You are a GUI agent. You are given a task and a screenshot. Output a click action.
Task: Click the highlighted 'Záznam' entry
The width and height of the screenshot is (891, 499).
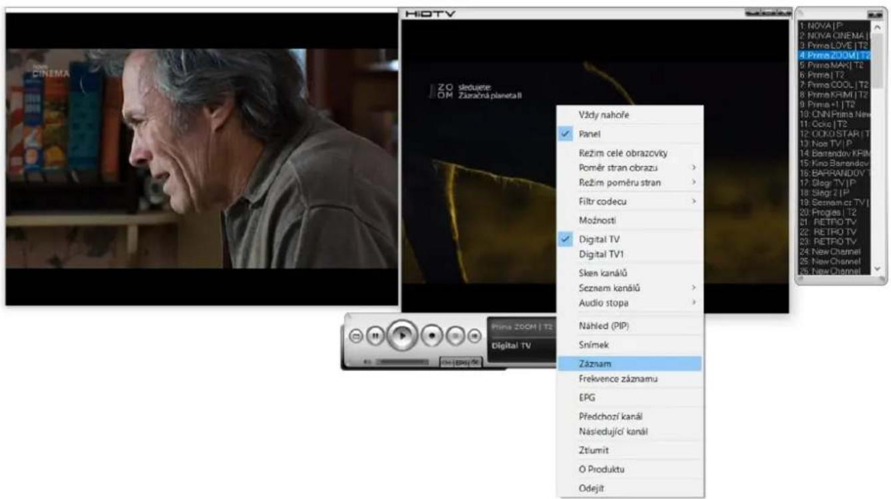pyautogui.click(x=629, y=363)
